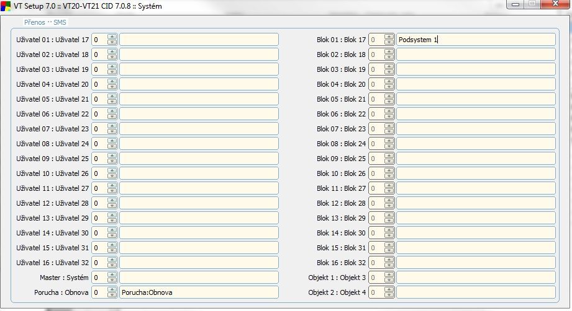
Task: Increase the Porucha : Obnova spinner value
Action: point(112,289)
